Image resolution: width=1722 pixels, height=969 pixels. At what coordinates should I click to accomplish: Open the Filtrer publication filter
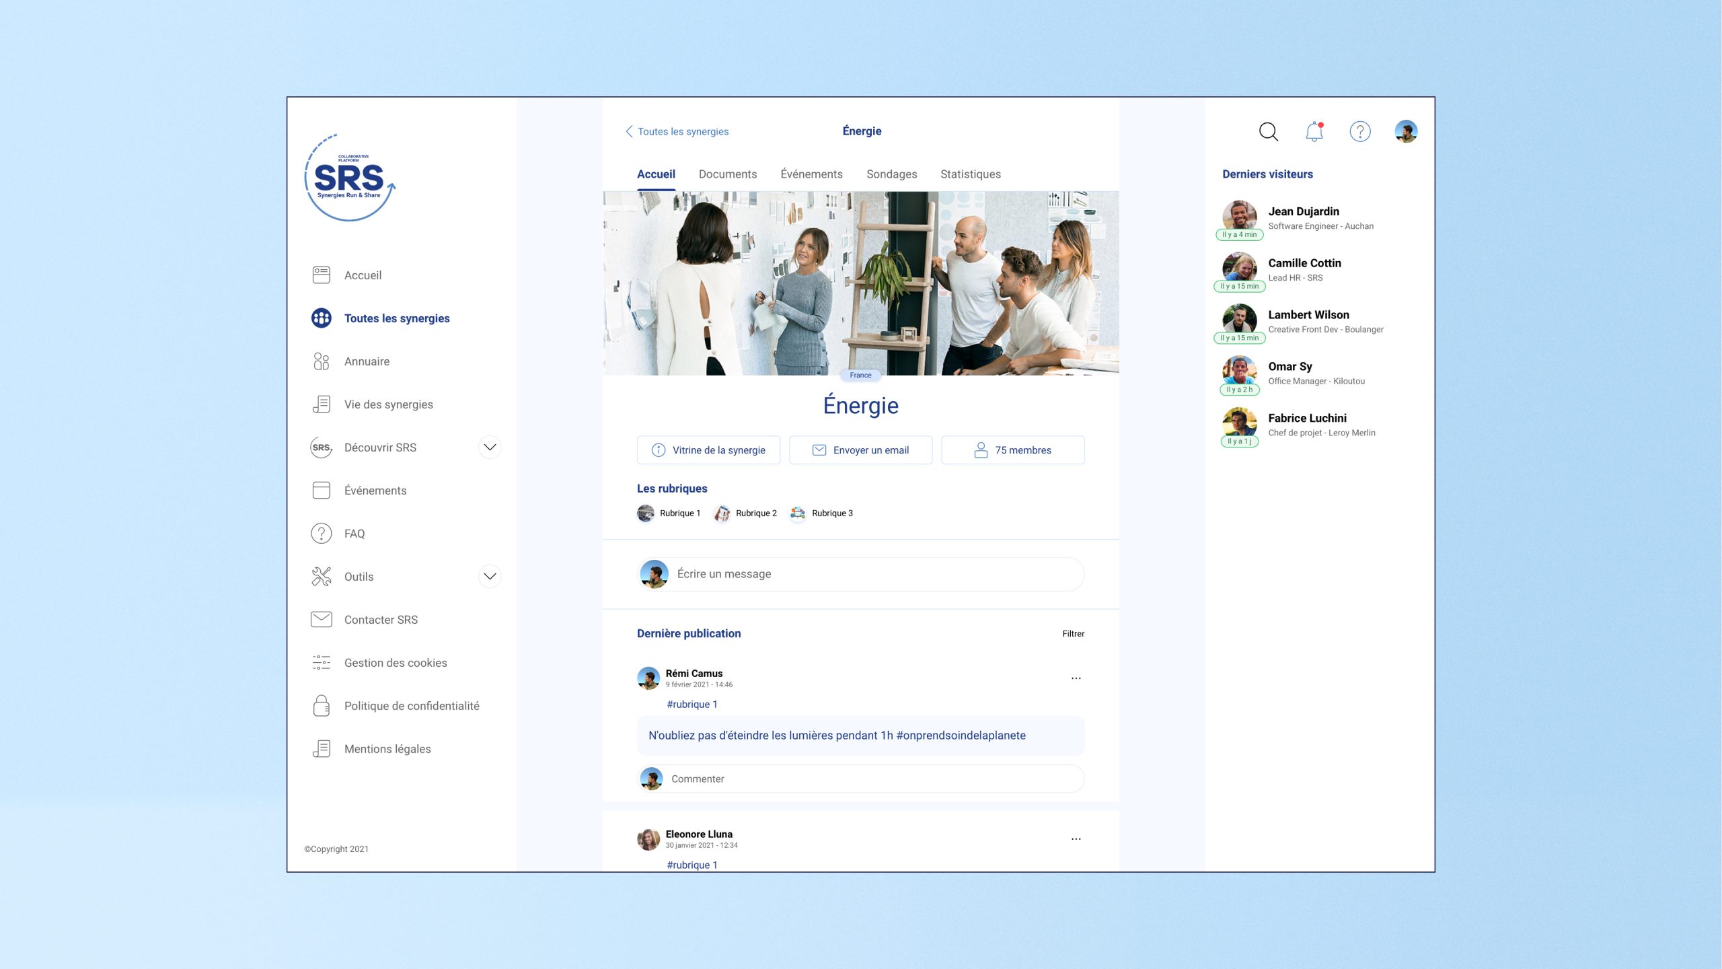[1073, 634]
